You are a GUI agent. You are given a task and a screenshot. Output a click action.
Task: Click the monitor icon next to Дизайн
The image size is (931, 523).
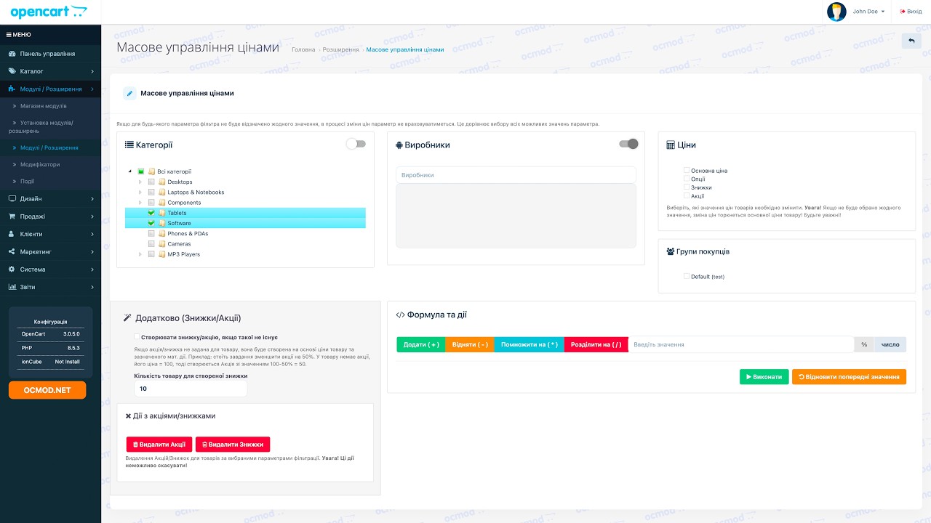click(x=12, y=199)
